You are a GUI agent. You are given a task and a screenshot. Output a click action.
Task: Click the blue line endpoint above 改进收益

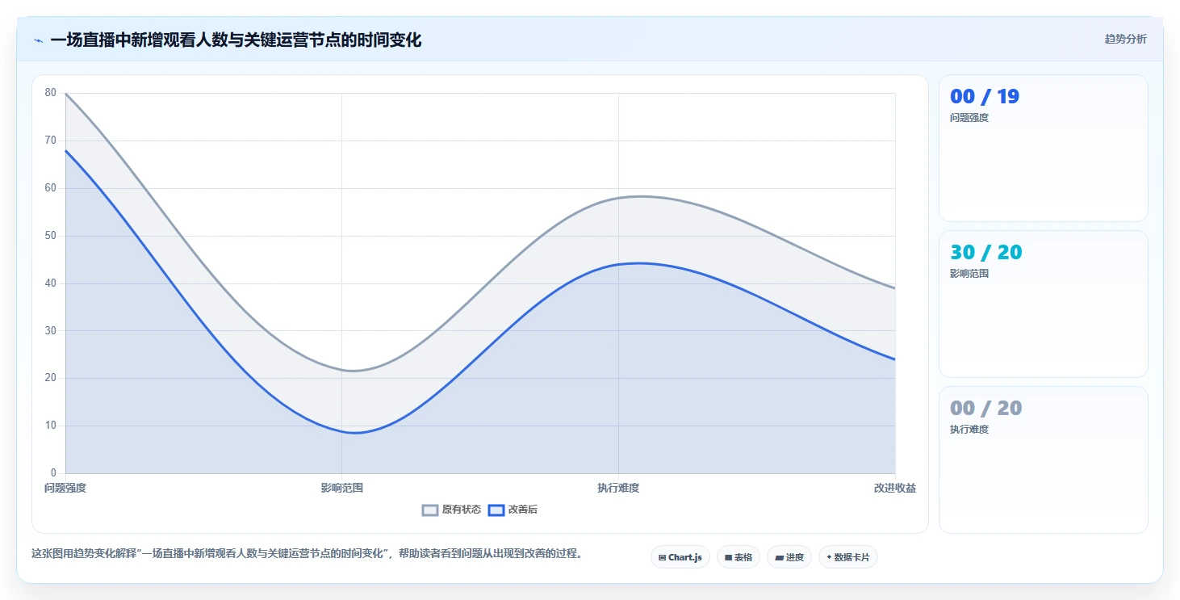coord(894,359)
